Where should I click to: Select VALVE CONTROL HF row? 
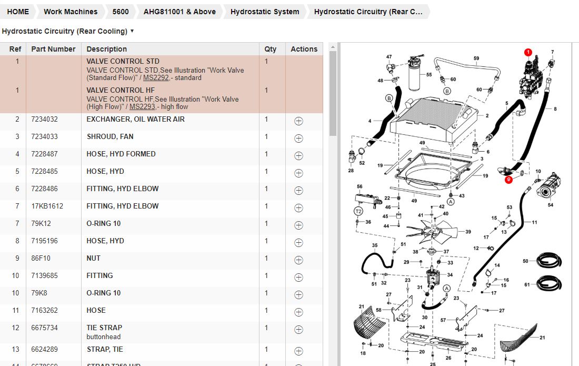pyautogui.click(x=162, y=98)
